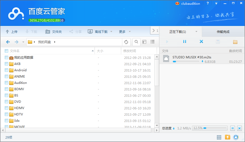Screen dimensions: 245x142
Task: Click the Baidu cloud logo icon
Action: click(16, 14)
